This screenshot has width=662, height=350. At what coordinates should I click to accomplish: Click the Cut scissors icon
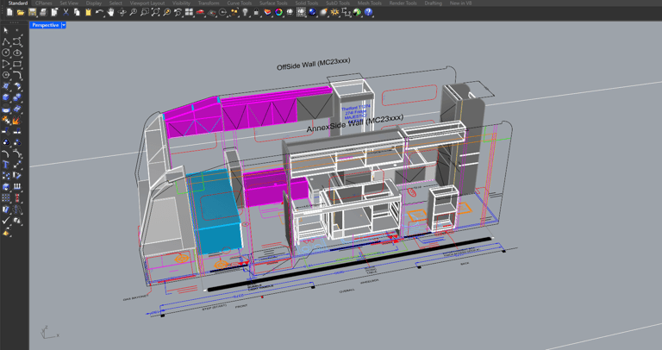pos(66,13)
